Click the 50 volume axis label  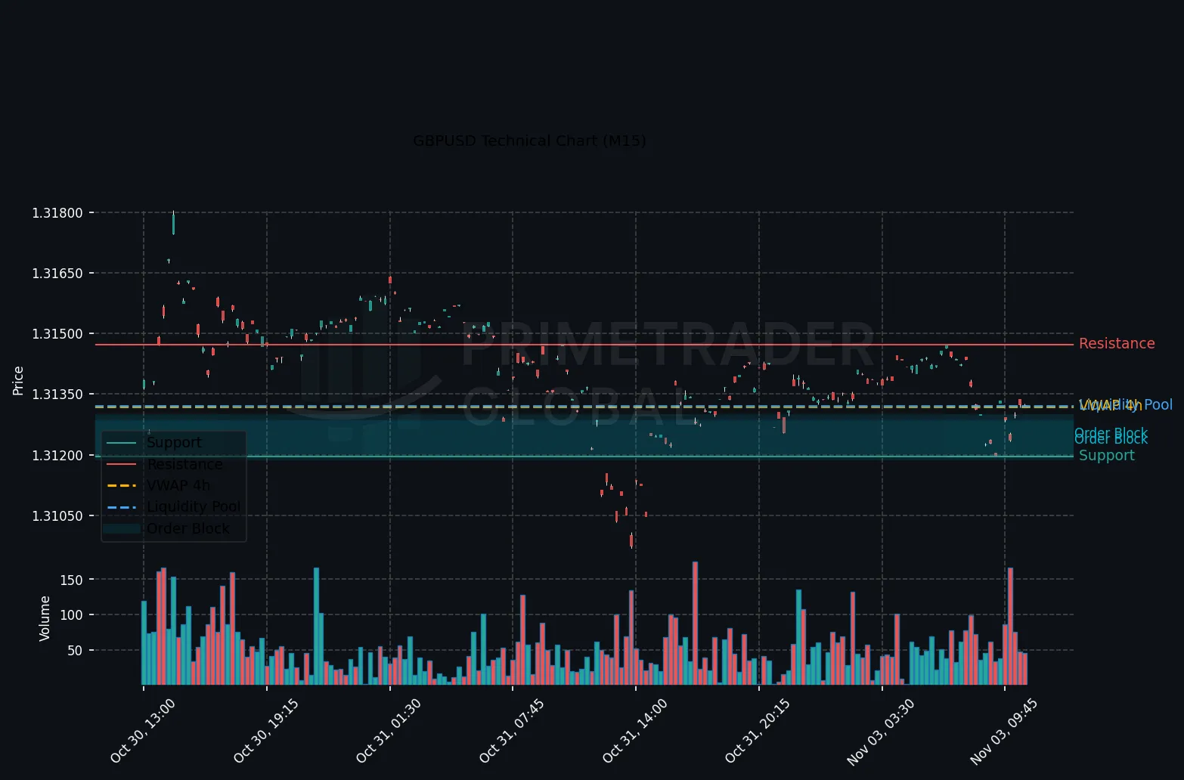75,651
